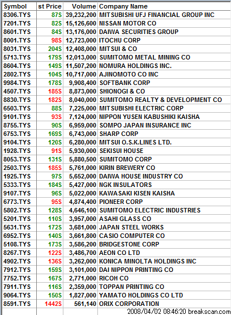231x315 pixels.
Task: Select symbol 5713.TYS Sumitomo Metal Mining
Action: [17, 57]
